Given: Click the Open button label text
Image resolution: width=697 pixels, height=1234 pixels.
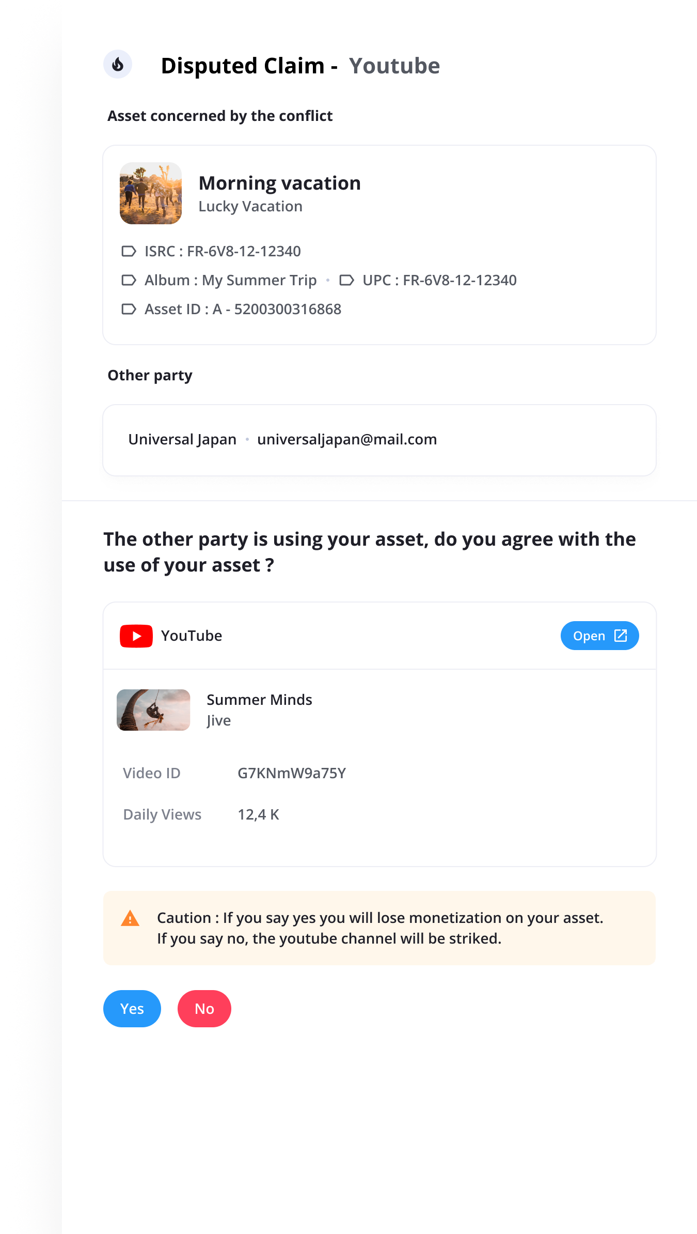Looking at the screenshot, I should tap(589, 636).
